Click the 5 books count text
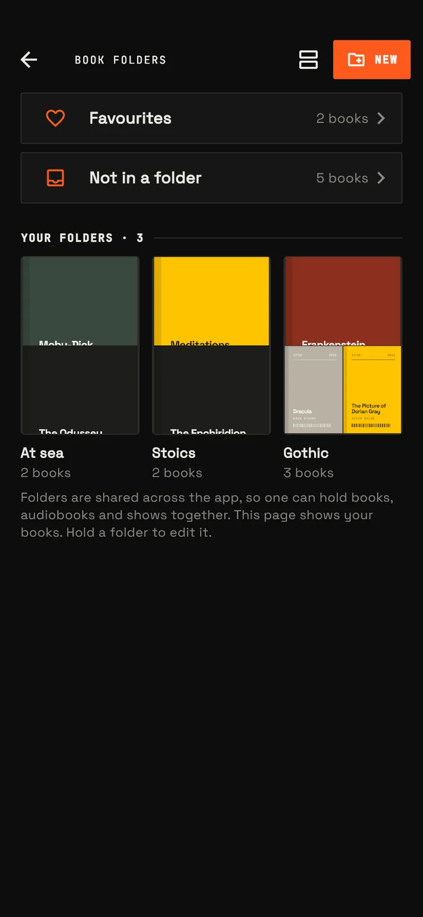 tap(342, 178)
